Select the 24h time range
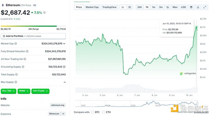This screenshot has width=212, height=116. (140, 7)
